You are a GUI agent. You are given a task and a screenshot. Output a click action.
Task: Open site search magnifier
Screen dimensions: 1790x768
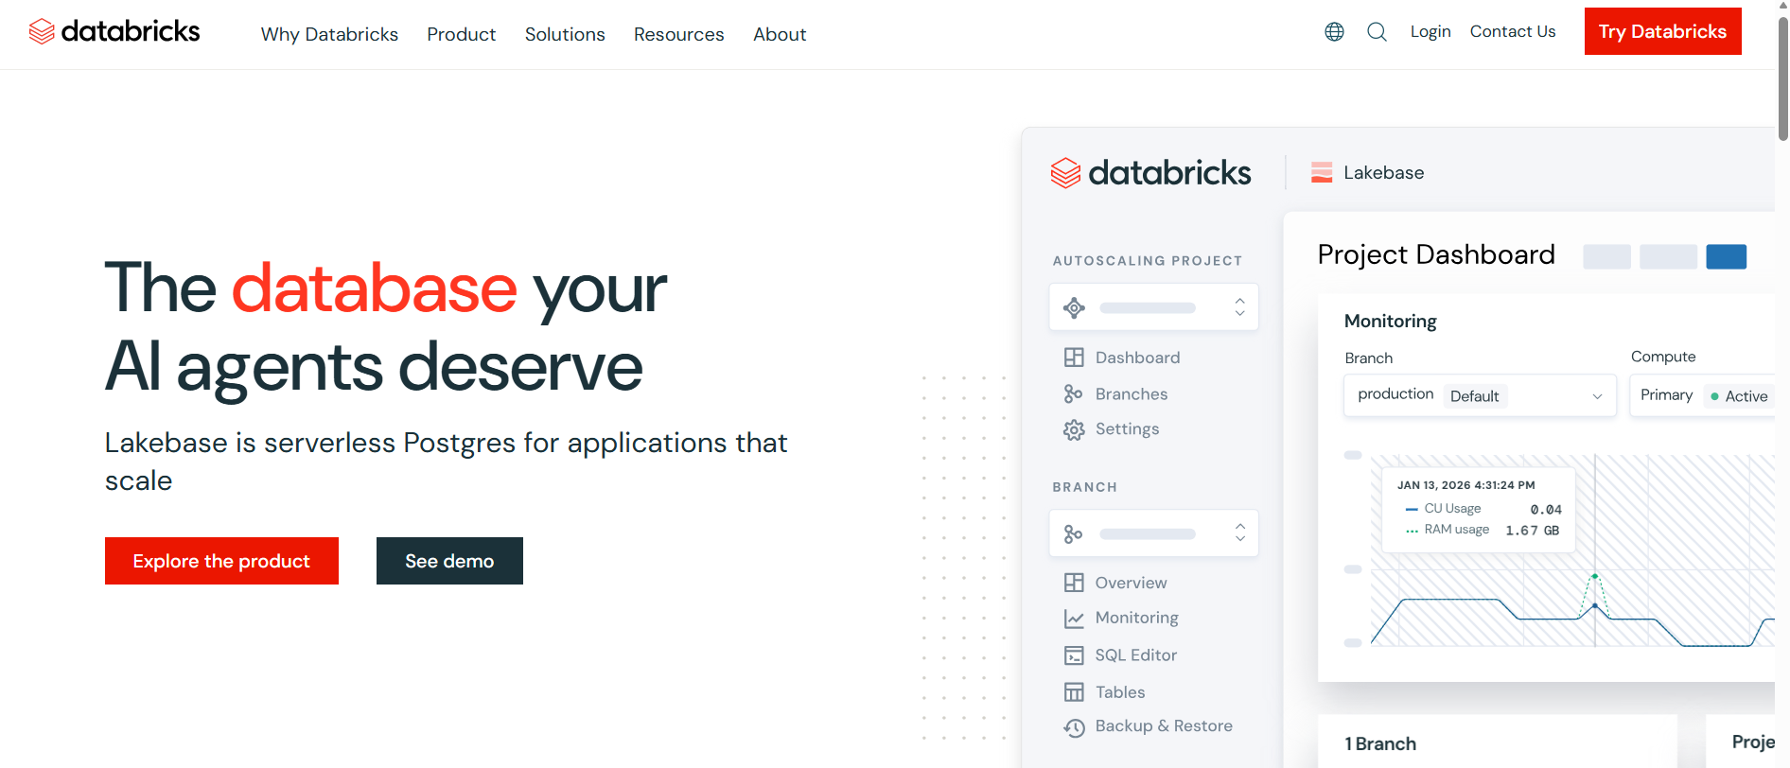point(1377,32)
